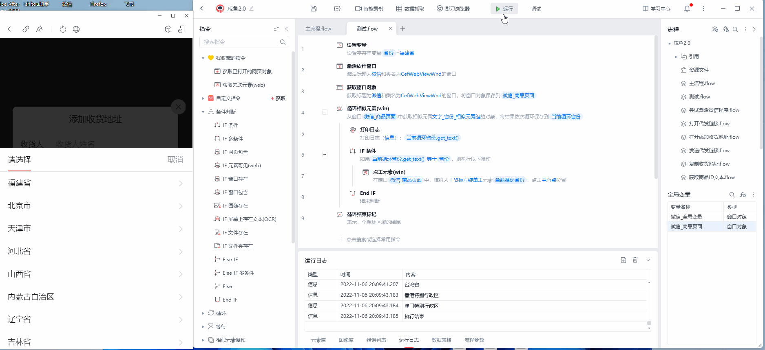765x350 pixels.
Task: Open 数据抓取 data scraping tool
Action: (x=410, y=9)
